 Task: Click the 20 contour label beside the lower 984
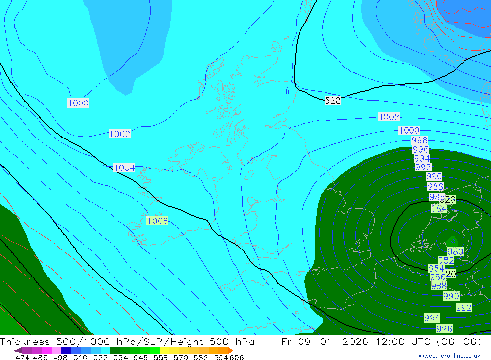coord(451,274)
